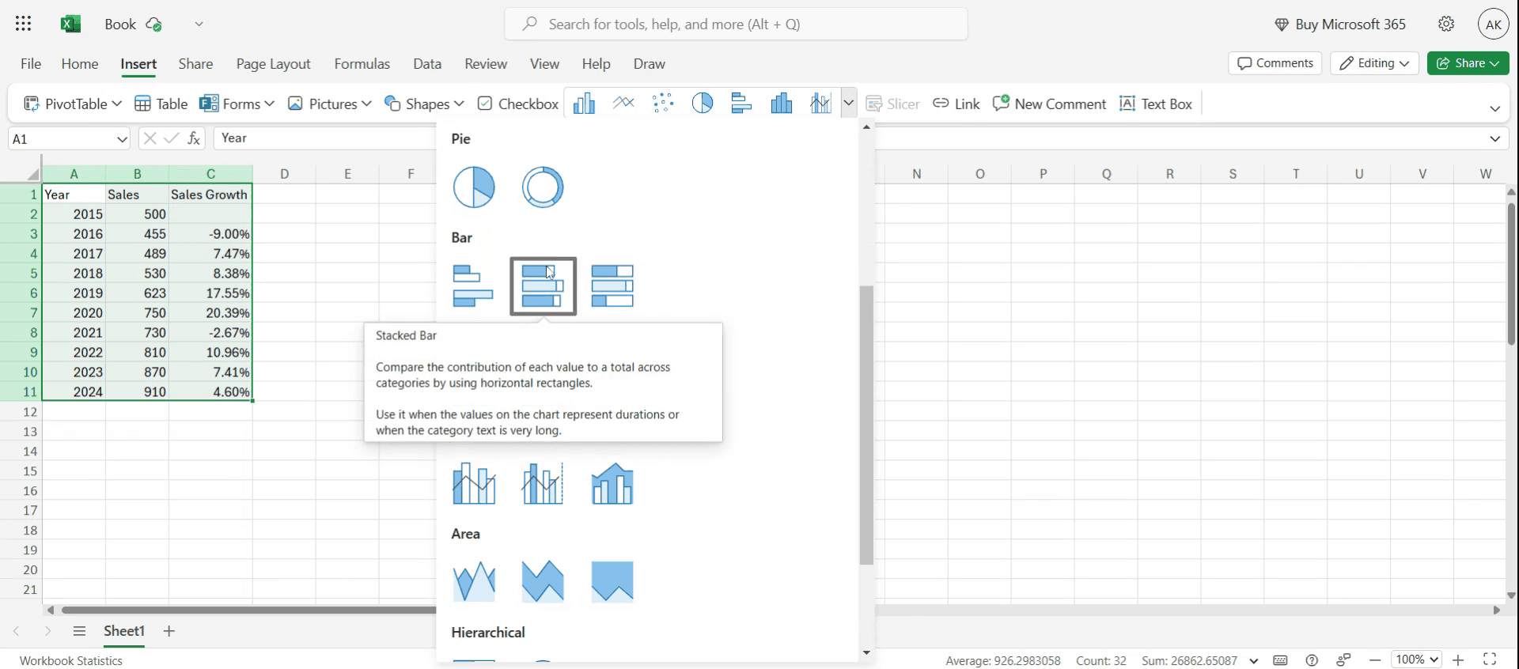
Task: Open the app launcher grid
Action: click(24, 24)
